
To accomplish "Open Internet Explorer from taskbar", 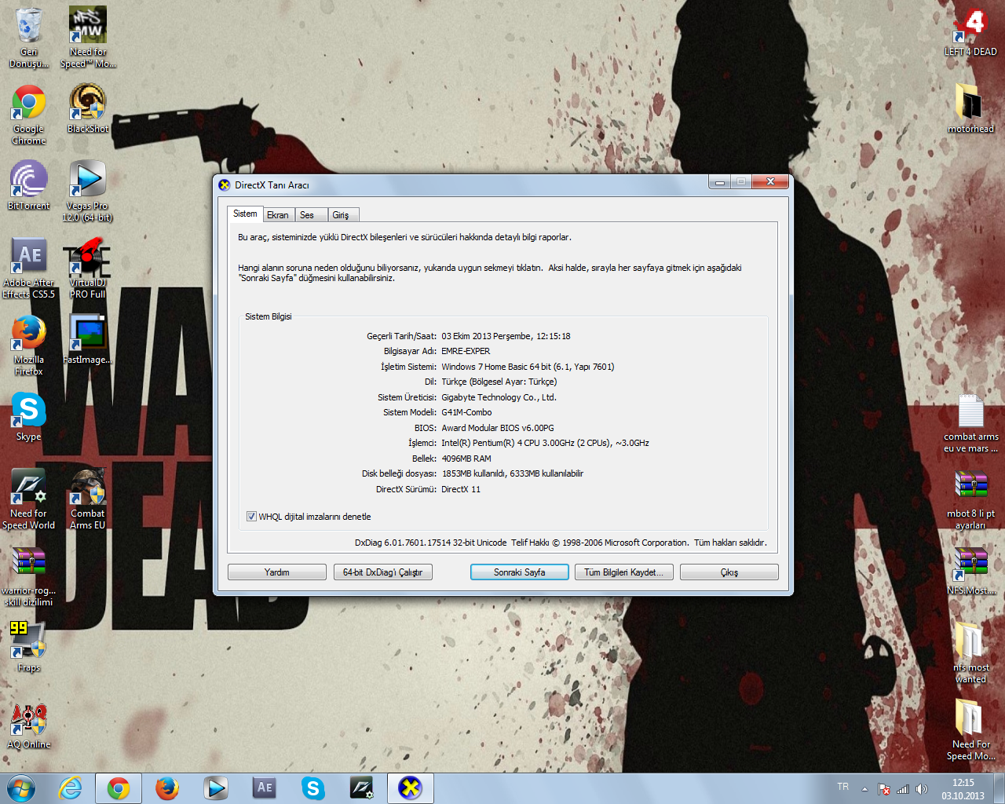I will pyautogui.click(x=71, y=788).
